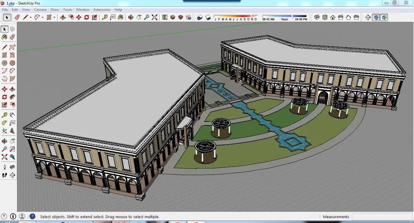Activate Look Around eye tool
The width and height of the screenshot is (414, 223).
point(12,167)
